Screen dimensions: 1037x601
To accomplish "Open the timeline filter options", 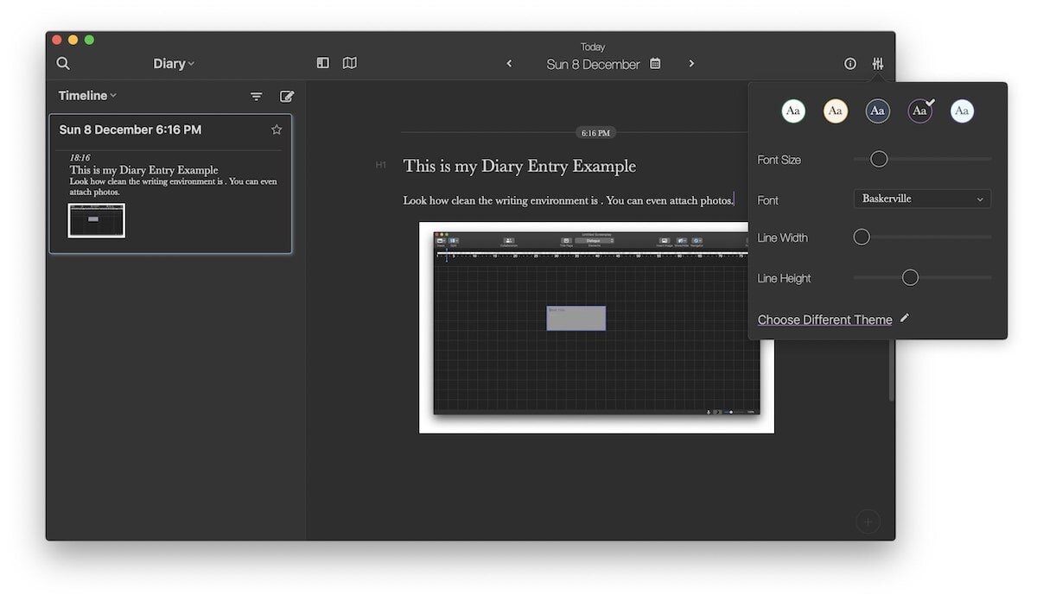I will click(x=256, y=96).
